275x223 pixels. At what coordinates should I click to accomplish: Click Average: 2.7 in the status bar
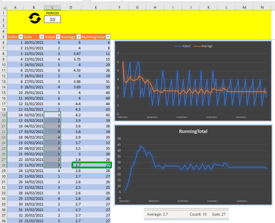[158, 214]
